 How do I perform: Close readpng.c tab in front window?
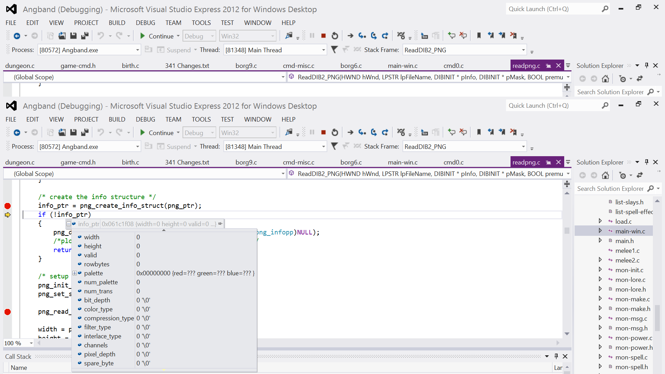[x=558, y=162]
